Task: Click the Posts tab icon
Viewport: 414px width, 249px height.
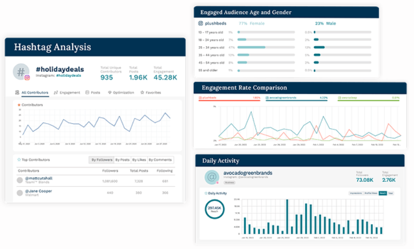Action: tap(87, 92)
